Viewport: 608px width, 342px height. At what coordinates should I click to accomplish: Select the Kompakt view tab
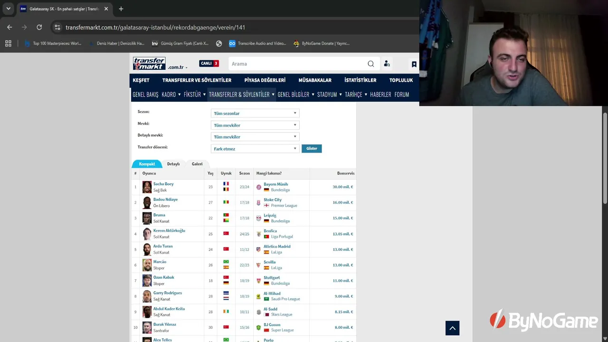(147, 164)
